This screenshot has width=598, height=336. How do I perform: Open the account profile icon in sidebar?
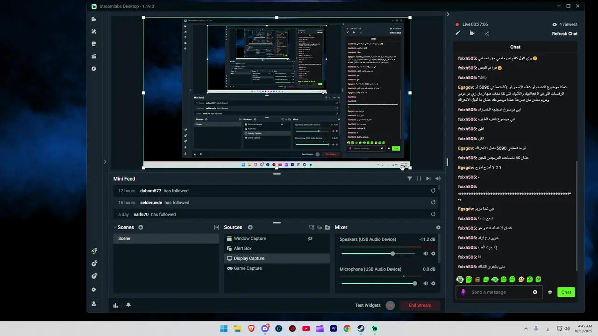[94, 304]
